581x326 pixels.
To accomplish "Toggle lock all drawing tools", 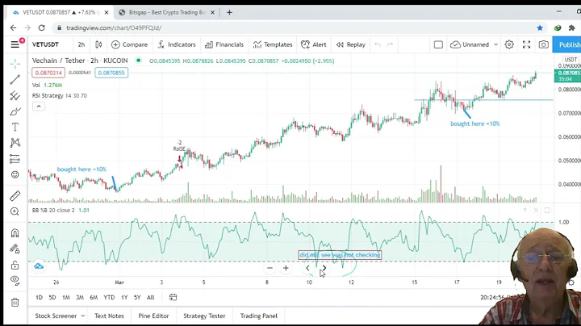I will point(15,265).
